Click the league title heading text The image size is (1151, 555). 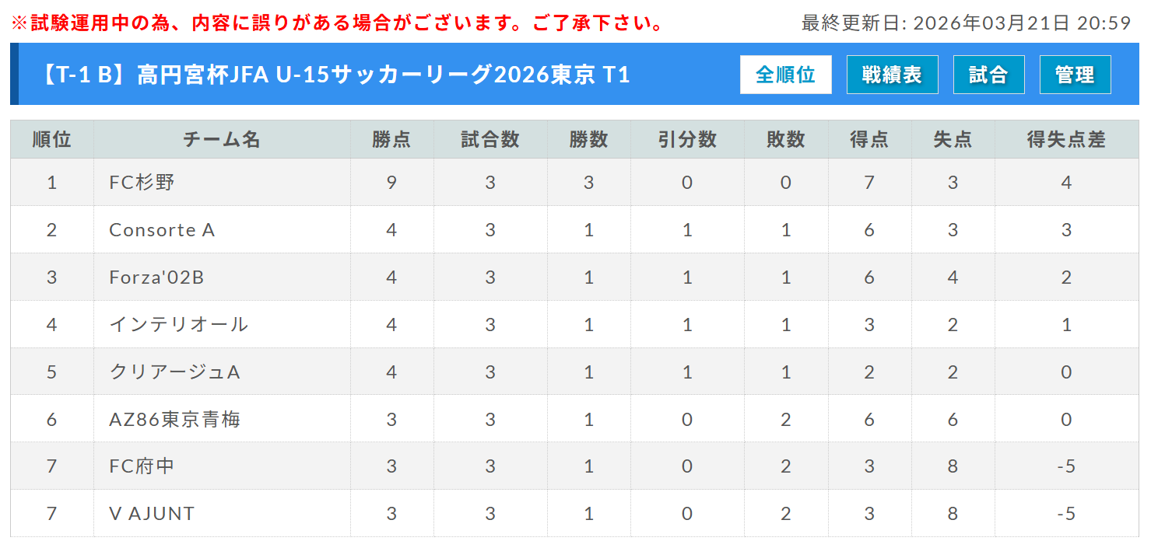(x=337, y=75)
